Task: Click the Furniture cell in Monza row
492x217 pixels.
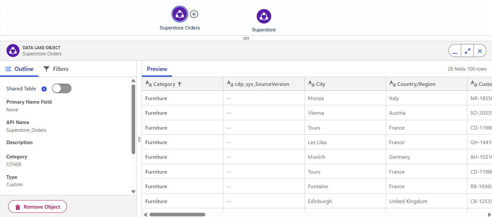Action: (x=183, y=98)
